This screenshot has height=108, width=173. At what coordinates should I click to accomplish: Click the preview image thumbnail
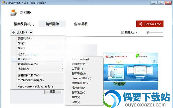point(131,71)
